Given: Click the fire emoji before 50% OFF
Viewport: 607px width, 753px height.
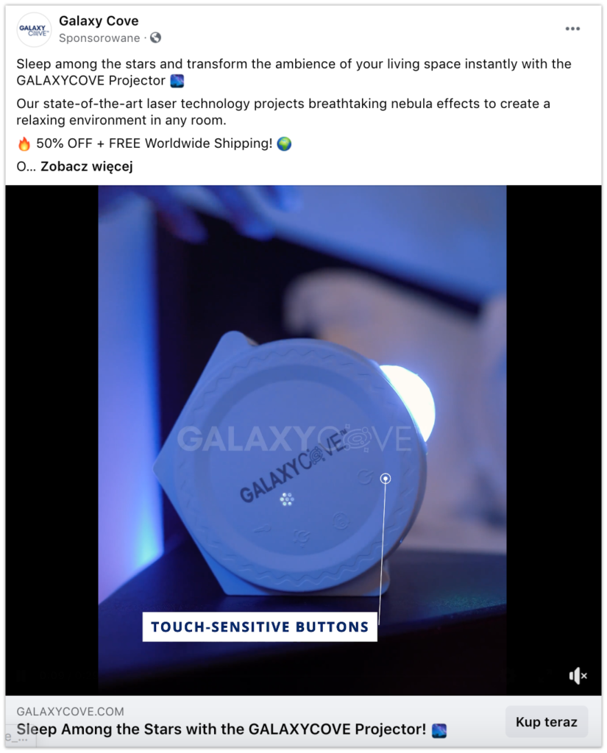Looking at the screenshot, I should coord(24,143).
